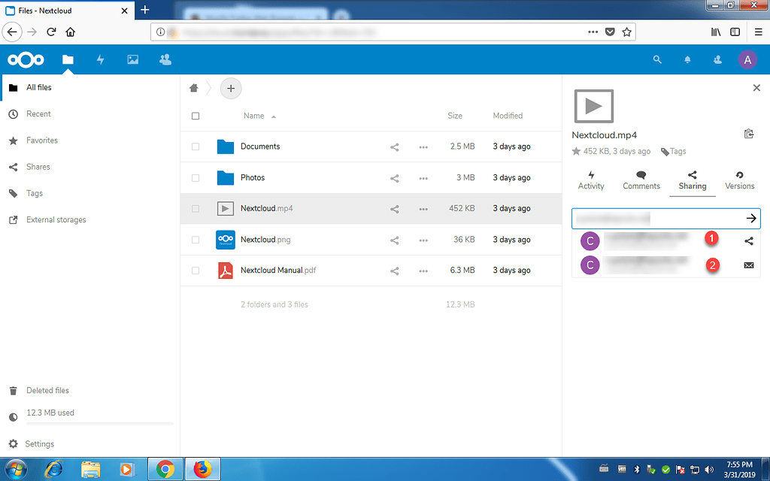Switch to the Versions tab

point(739,180)
